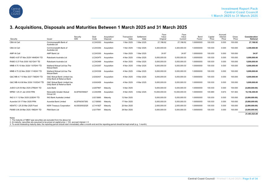The width and height of the screenshot is (269, 190).
Task: Select deal code 'LC141827'
Action: point(96,106)
